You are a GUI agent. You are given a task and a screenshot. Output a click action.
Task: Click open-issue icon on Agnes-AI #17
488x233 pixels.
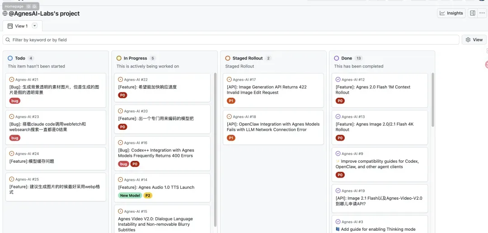click(230, 79)
